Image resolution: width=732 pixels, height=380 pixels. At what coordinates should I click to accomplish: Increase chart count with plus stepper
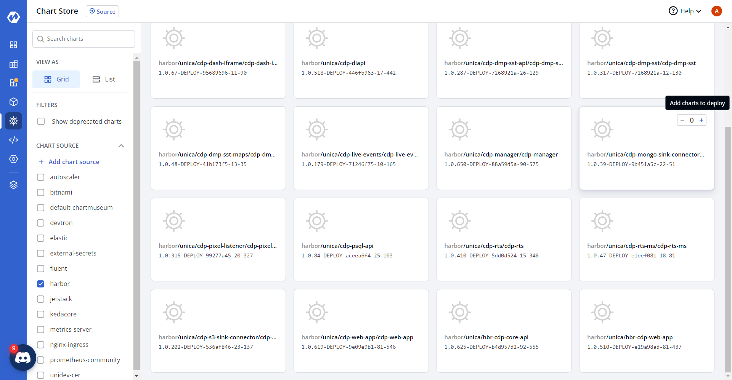[701, 120]
